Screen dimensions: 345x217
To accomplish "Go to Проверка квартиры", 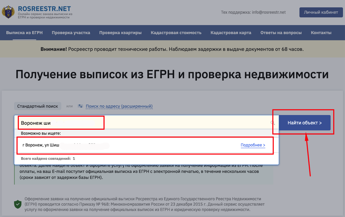I will (x=120, y=33).
